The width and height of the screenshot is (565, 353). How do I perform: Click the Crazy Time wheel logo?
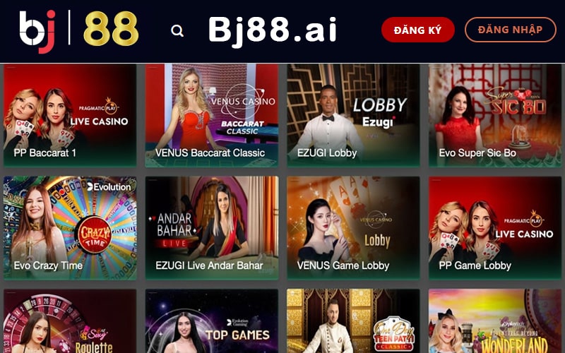95,235
